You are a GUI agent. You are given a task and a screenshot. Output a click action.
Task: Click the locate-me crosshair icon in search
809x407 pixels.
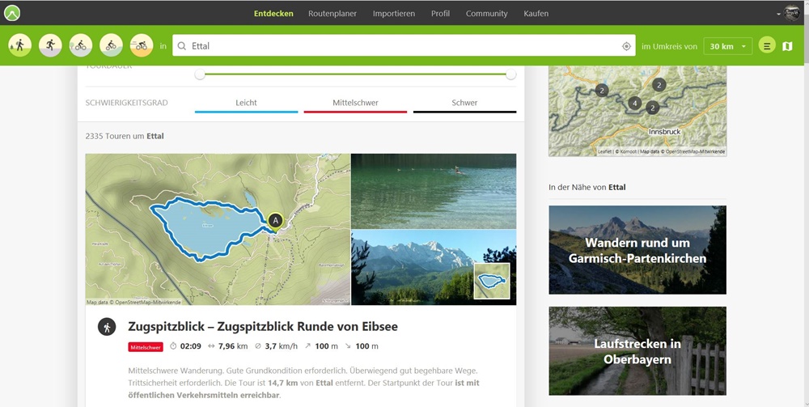pyautogui.click(x=626, y=46)
